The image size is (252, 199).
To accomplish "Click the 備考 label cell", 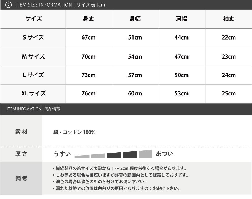I will 21,178.
